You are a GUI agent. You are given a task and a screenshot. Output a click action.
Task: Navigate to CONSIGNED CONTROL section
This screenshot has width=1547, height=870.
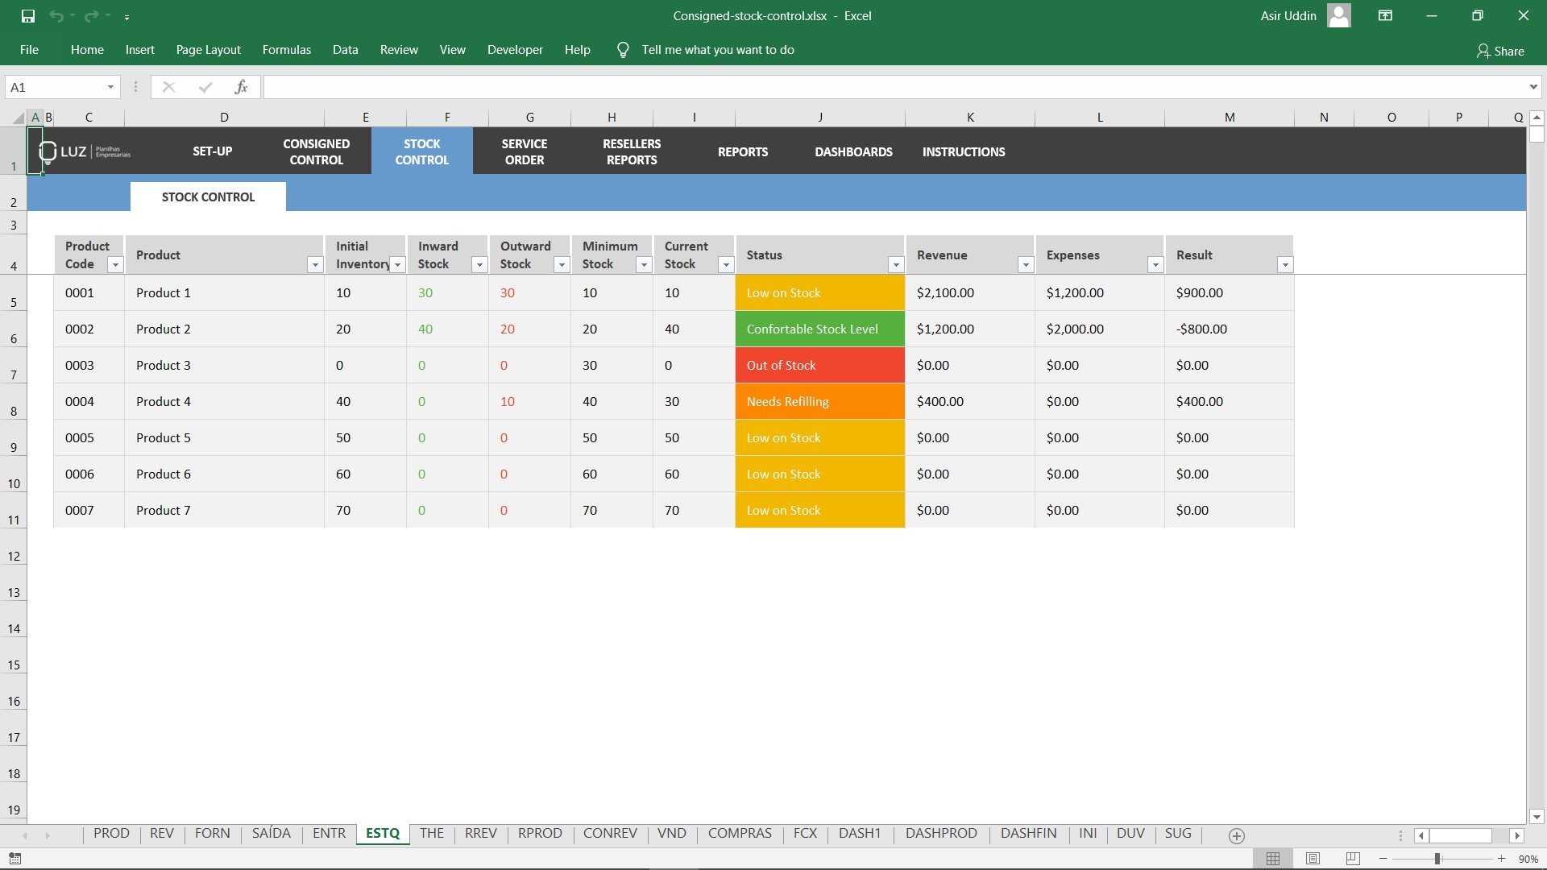pos(316,151)
